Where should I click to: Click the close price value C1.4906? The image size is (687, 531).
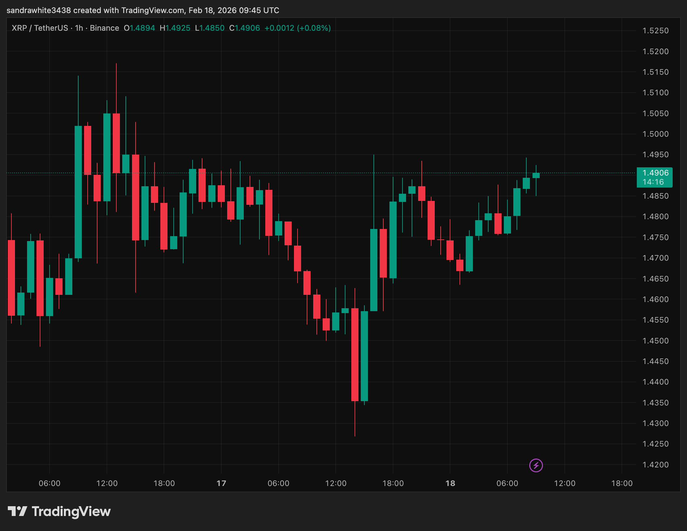[244, 28]
